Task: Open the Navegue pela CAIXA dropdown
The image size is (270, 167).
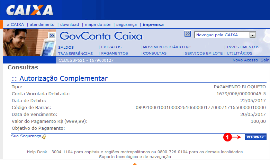Action: pyautogui.click(x=225, y=35)
